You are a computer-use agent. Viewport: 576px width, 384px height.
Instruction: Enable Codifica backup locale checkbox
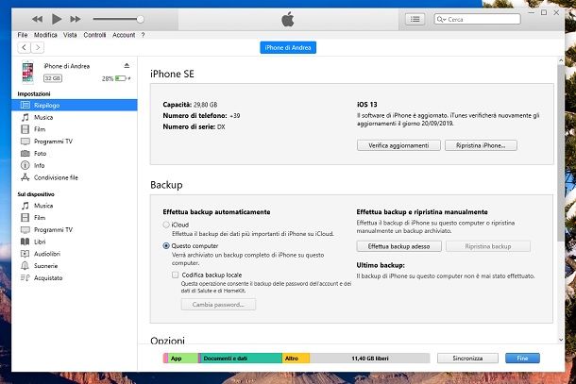click(x=176, y=275)
